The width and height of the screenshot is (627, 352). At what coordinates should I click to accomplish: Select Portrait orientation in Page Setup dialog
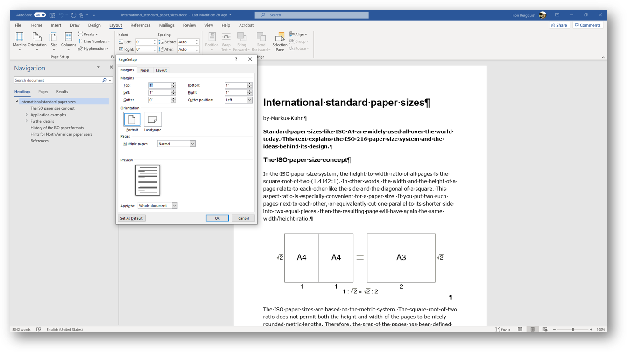[132, 120]
